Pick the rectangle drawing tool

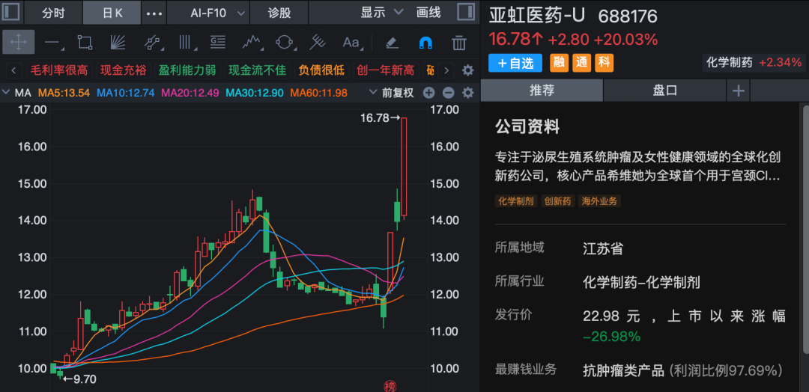click(x=85, y=42)
